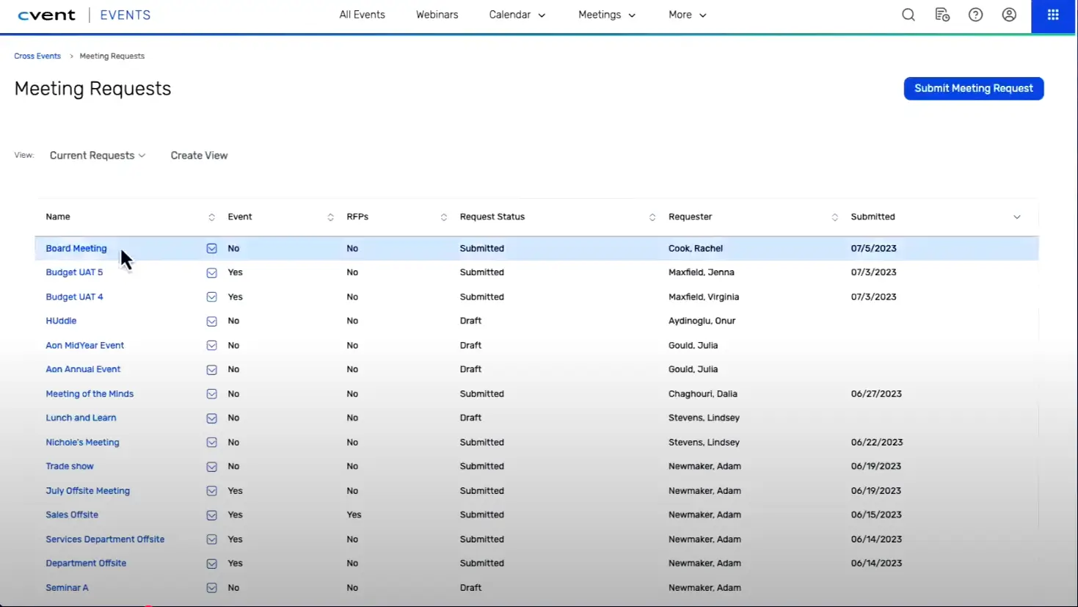Sort by the RFPs column arrows

tap(443, 217)
